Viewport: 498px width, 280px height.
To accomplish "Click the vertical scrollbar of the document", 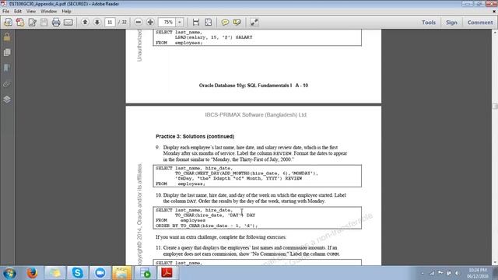I will pyautogui.click(x=495, y=147).
